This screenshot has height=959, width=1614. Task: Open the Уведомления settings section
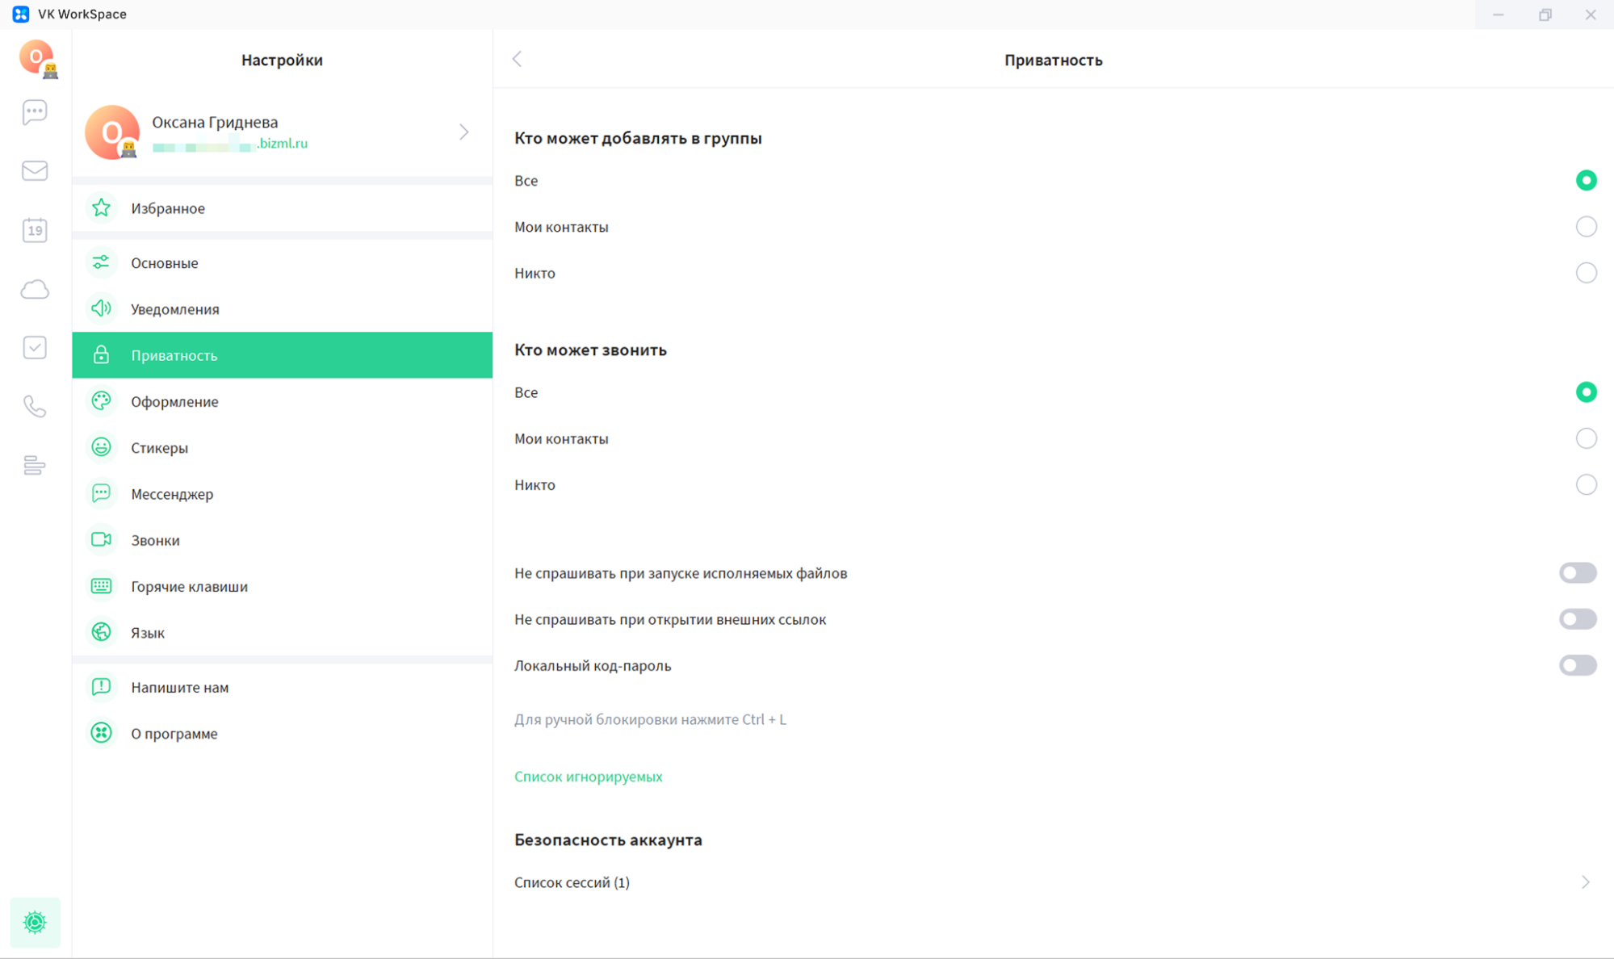(x=175, y=309)
